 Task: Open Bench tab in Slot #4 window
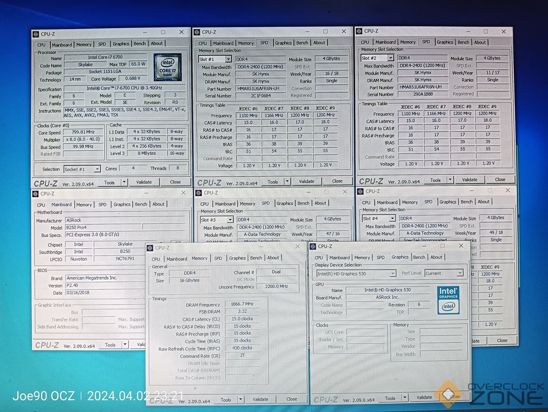point(467,202)
